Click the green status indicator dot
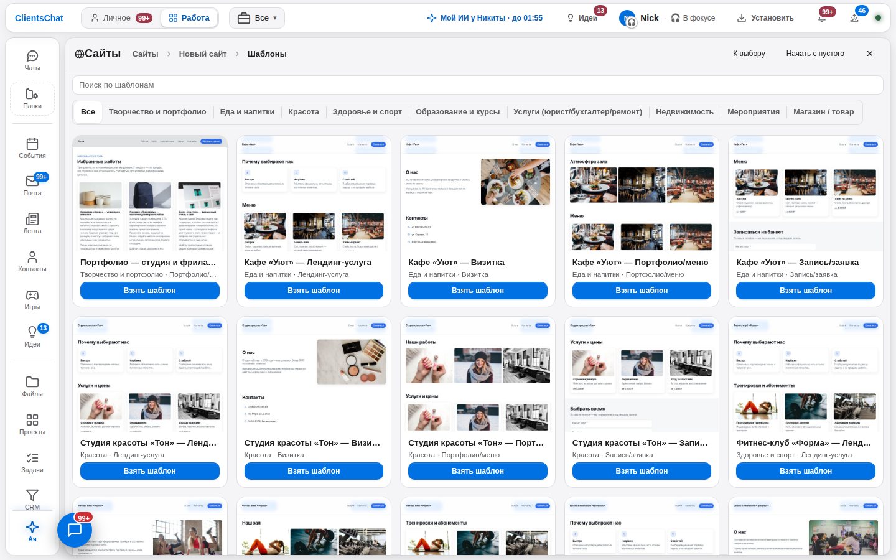 879,18
